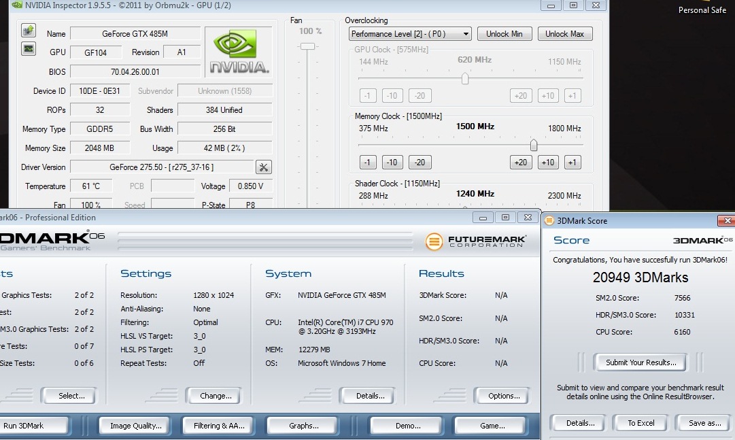Click the BIOS version field
This screenshot has width=735, height=440.
coord(135,72)
